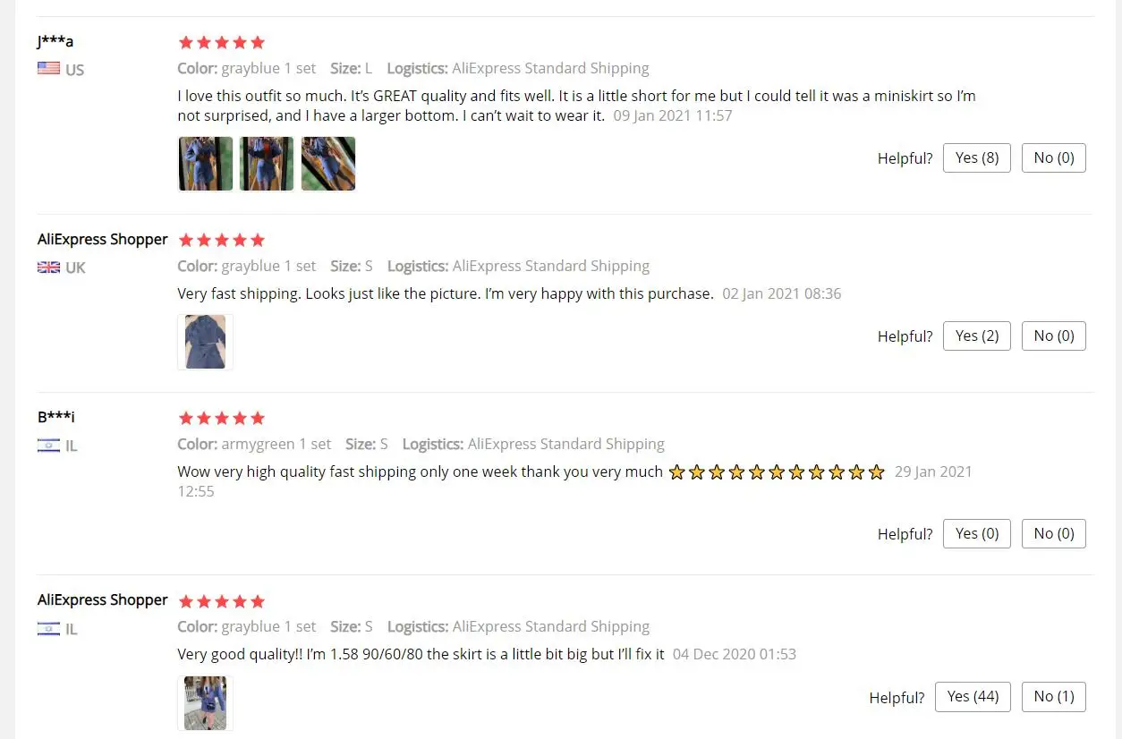The height and width of the screenshot is (739, 1122).
Task: Open the first photo in J***a's review
Action: (x=206, y=164)
